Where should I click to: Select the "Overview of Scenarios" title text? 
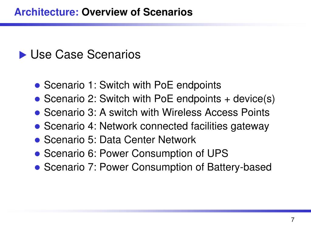tap(137, 12)
